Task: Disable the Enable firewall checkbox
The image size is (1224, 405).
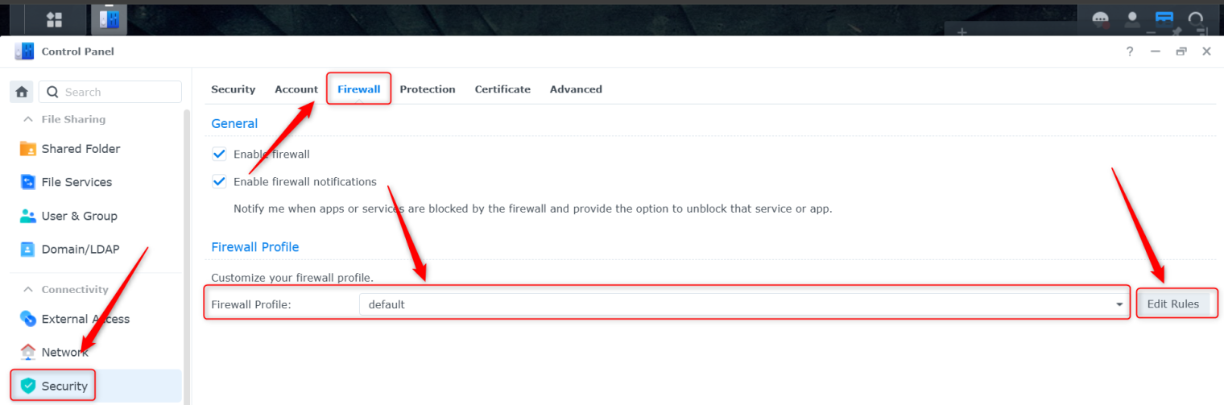Action: [x=219, y=154]
